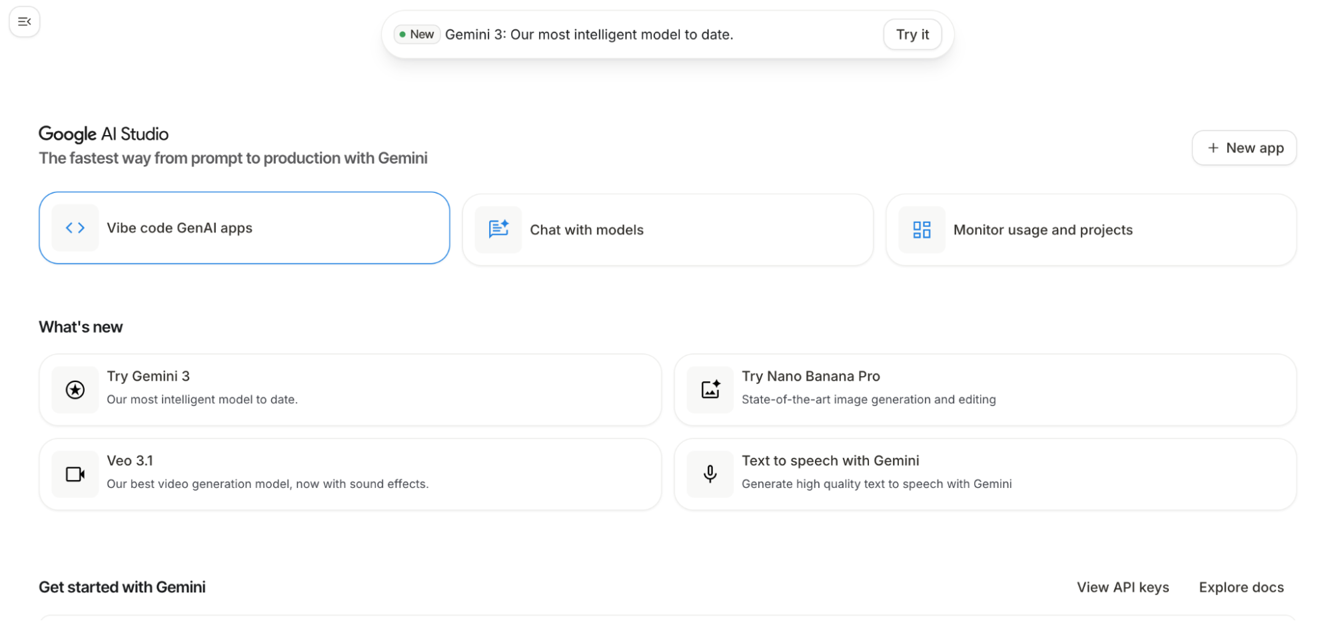Open the Explore docs link
The image size is (1332, 621).
(1241, 588)
